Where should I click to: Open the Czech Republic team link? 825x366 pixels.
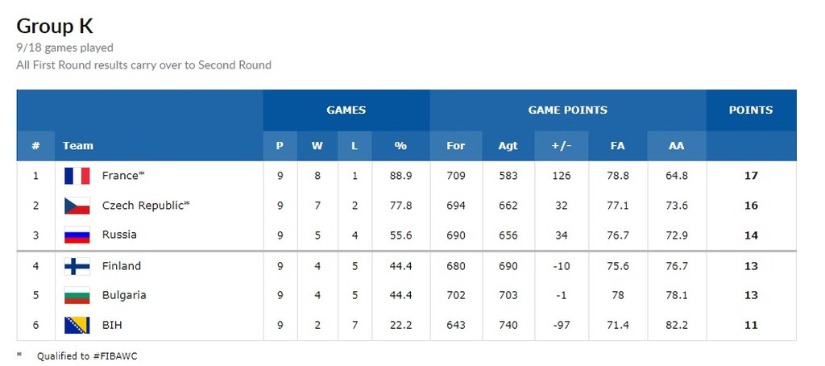coord(145,206)
